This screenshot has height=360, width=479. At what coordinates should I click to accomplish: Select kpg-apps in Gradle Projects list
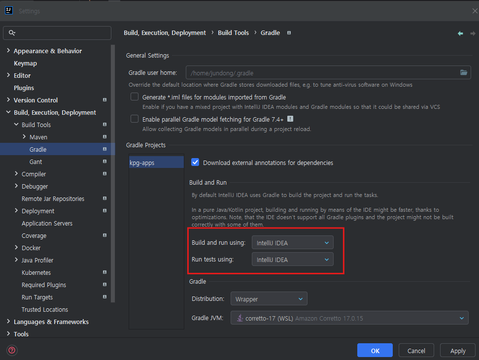coord(156,163)
